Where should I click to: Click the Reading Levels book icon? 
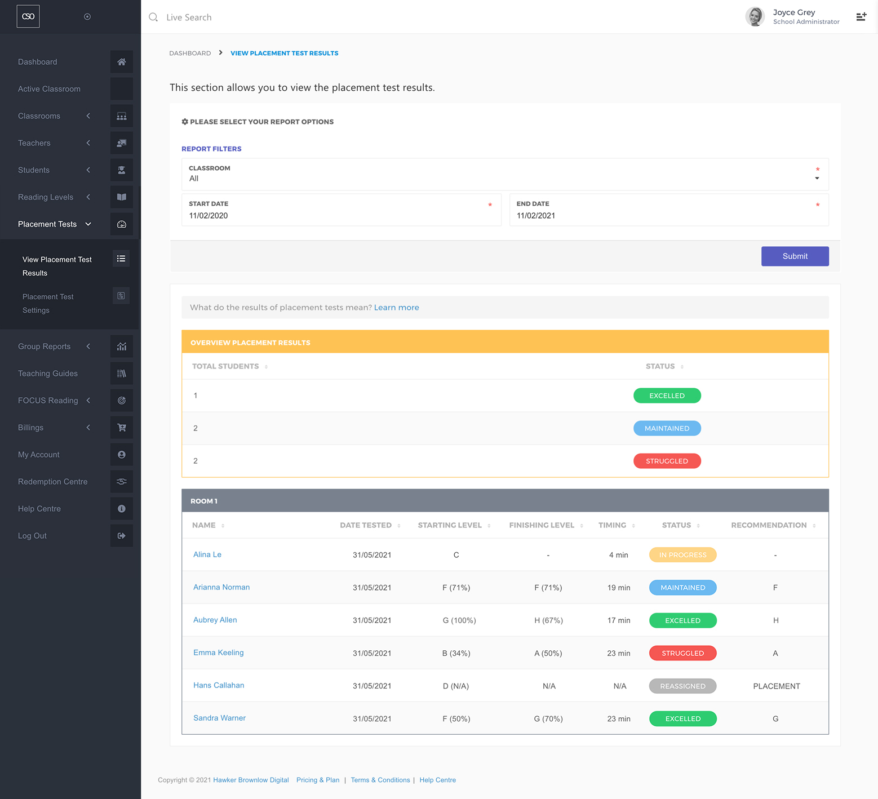click(x=121, y=197)
